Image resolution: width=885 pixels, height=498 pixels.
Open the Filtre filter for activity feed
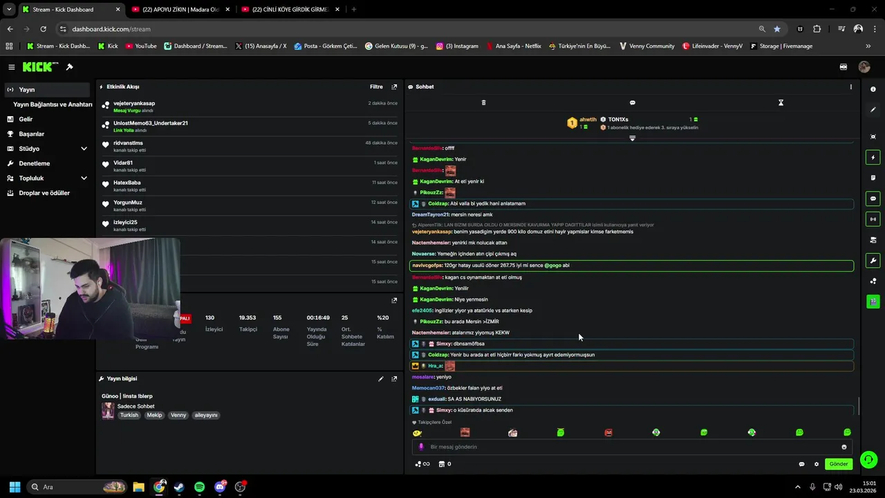click(x=376, y=87)
